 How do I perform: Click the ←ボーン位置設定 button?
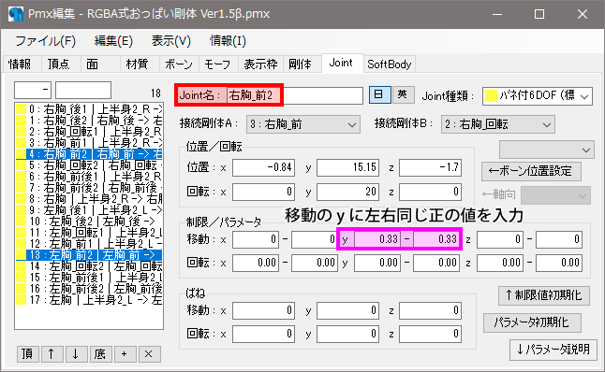(531, 171)
